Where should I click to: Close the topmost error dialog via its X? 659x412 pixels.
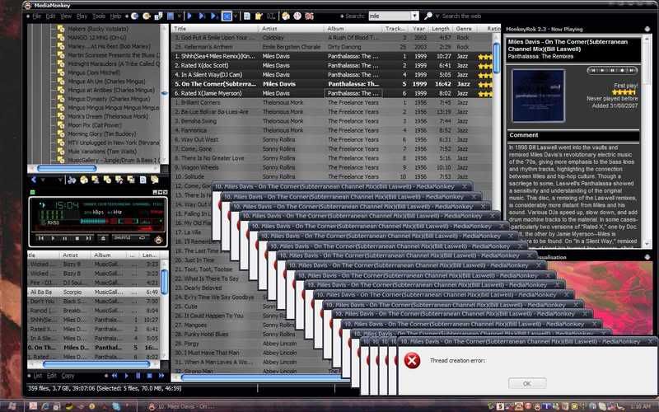tap(652, 342)
